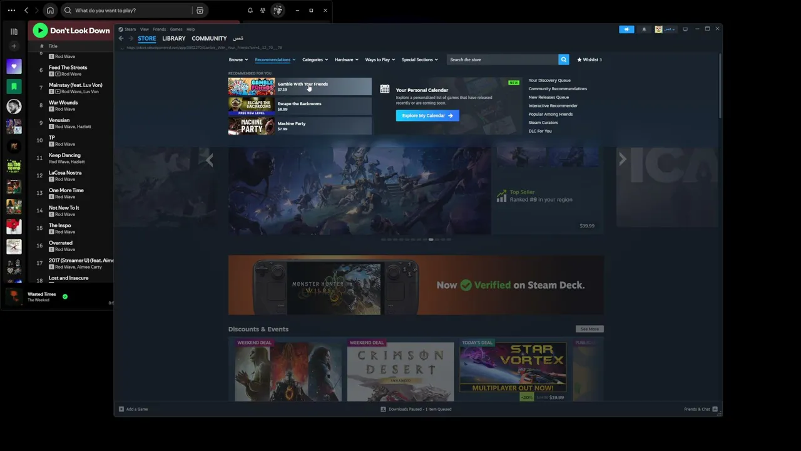The width and height of the screenshot is (801, 451).
Task: Open the Spotify three-dot menu
Action: point(11,11)
